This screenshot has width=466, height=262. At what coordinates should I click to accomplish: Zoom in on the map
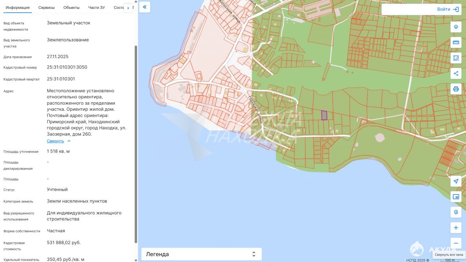click(x=456, y=228)
